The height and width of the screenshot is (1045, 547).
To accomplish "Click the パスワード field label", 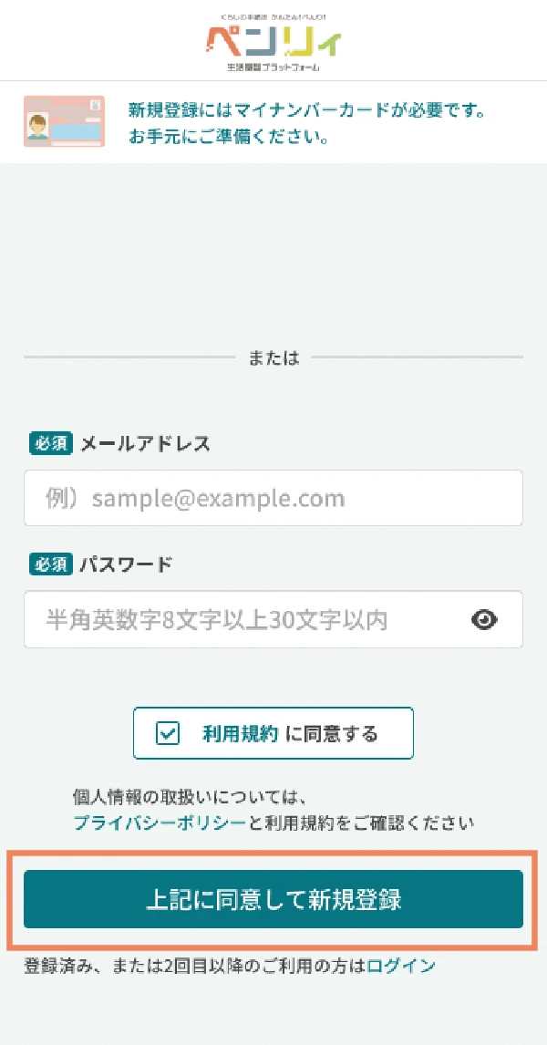I will pyautogui.click(x=126, y=564).
